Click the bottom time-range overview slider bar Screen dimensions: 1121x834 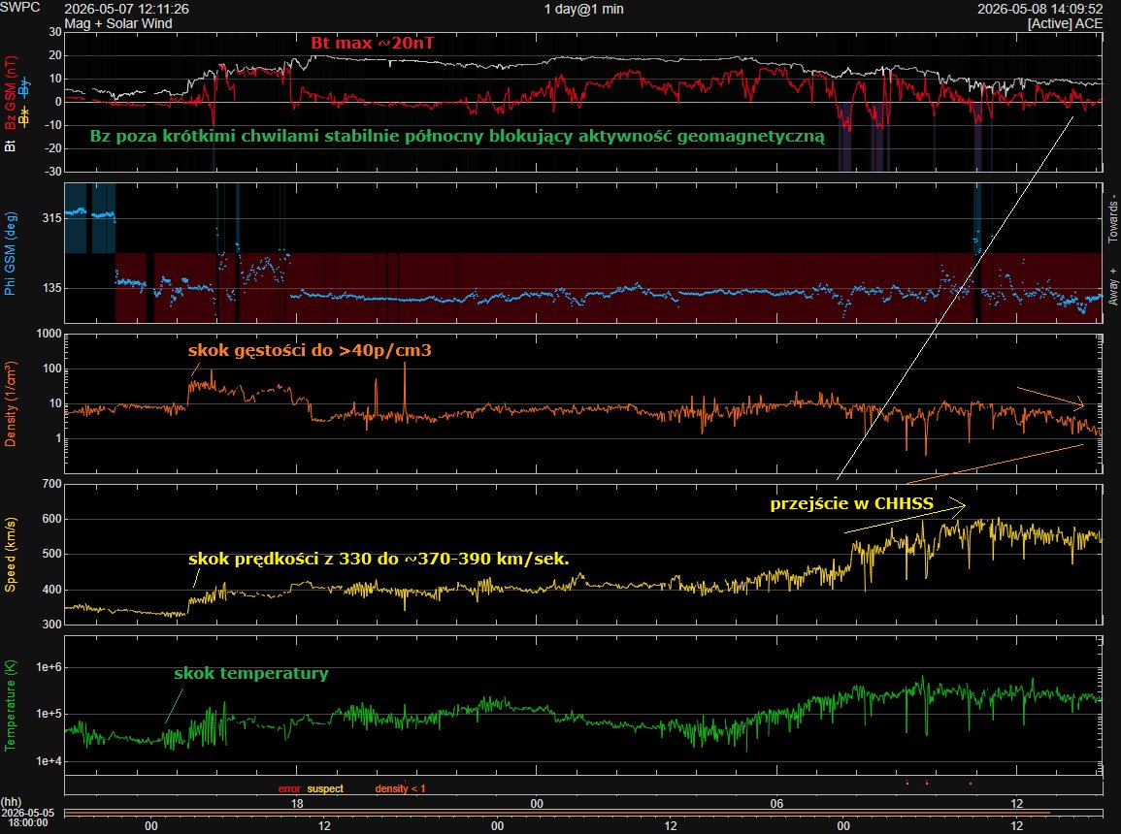click(x=583, y=813)
